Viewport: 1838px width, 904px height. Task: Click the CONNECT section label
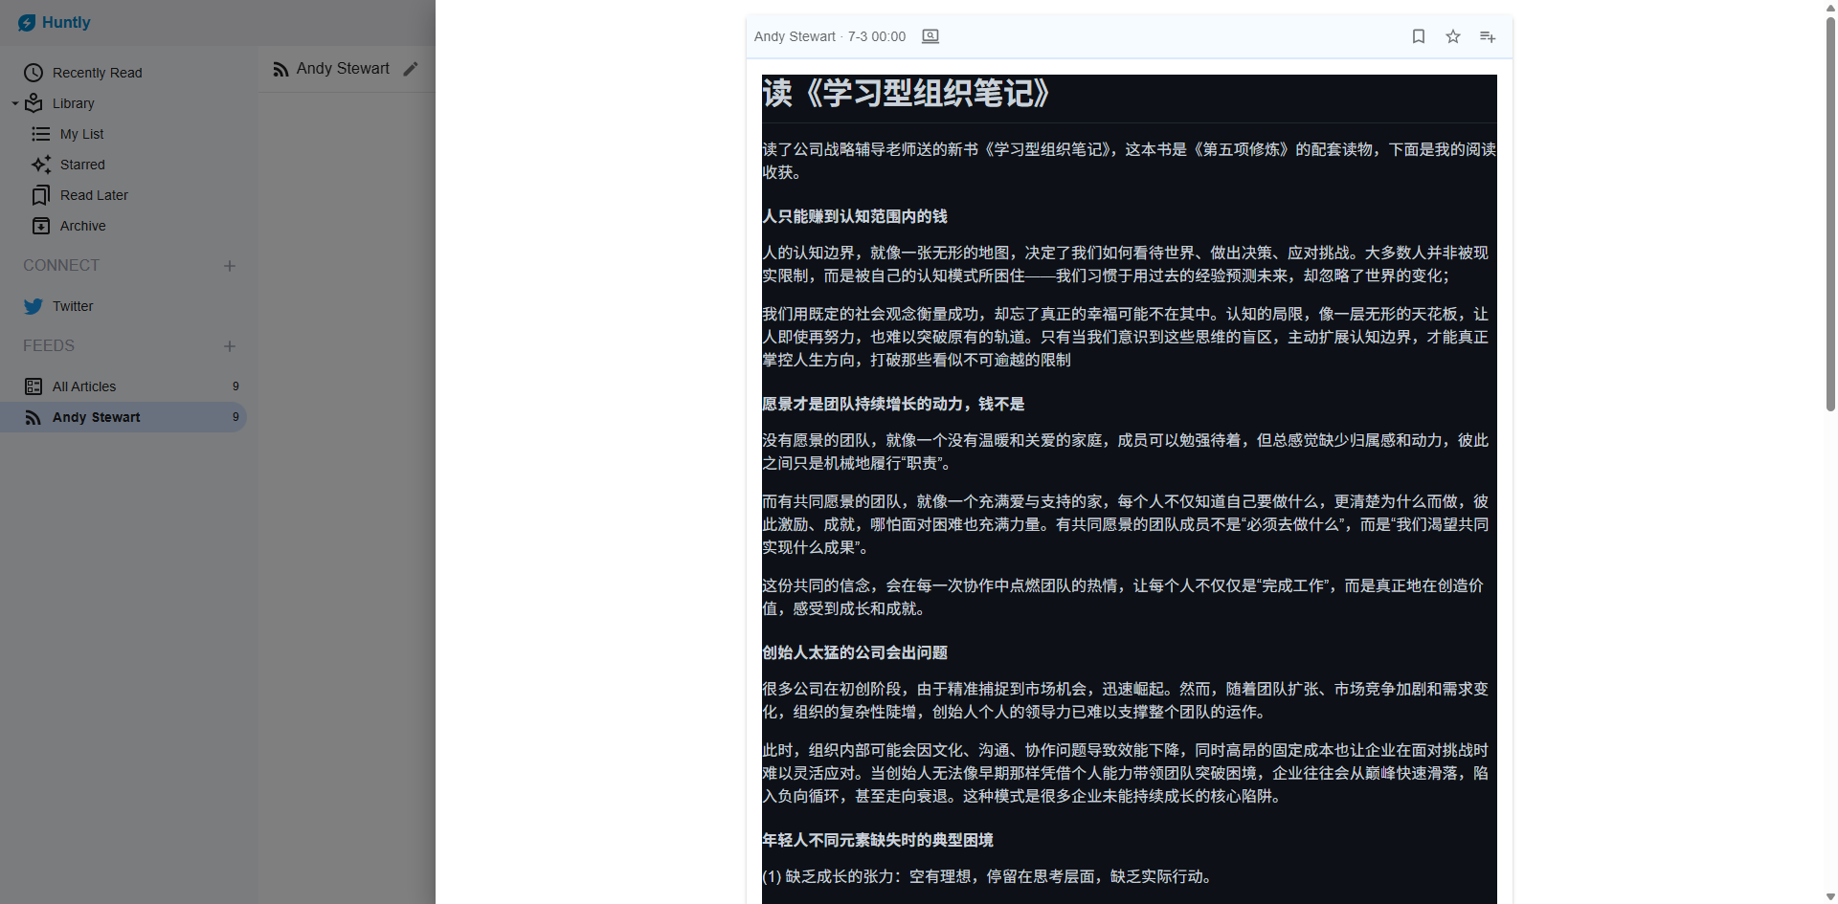61,266
